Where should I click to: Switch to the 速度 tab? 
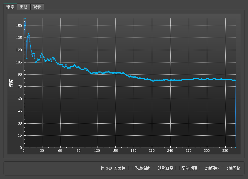[10, 7]
